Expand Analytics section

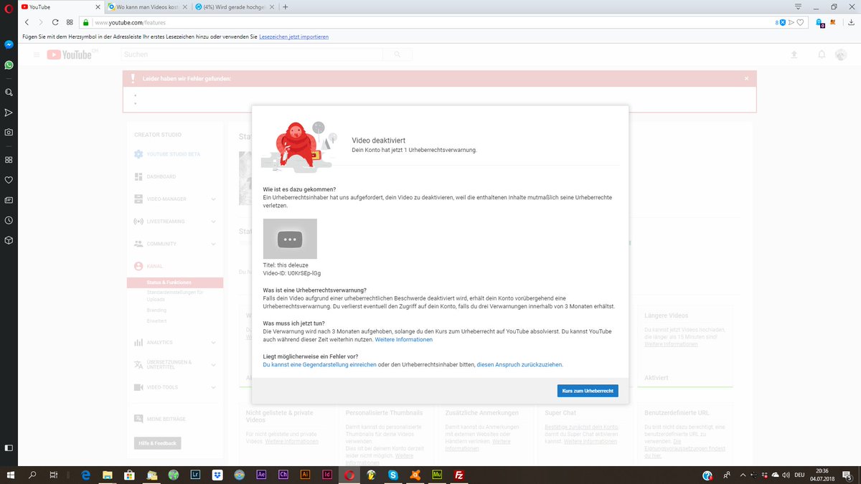click(x=213, y=343)
